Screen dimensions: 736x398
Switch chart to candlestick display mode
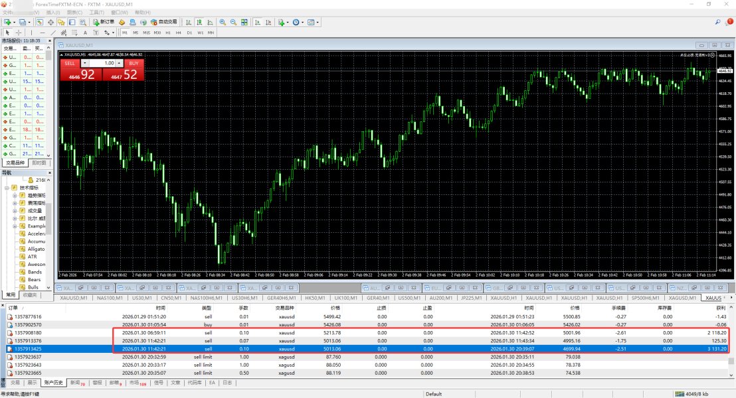(x=199, y=22)
